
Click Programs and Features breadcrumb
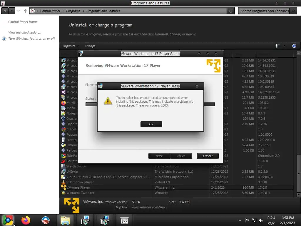(x=103, y=11)
